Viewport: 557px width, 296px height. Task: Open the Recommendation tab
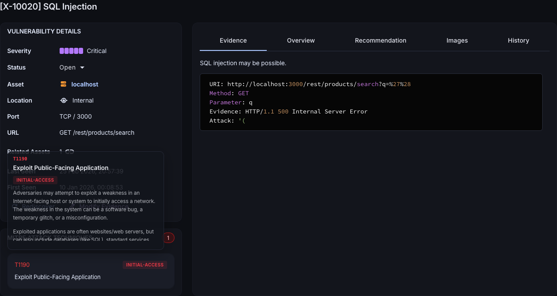click(x=380, y=40)
